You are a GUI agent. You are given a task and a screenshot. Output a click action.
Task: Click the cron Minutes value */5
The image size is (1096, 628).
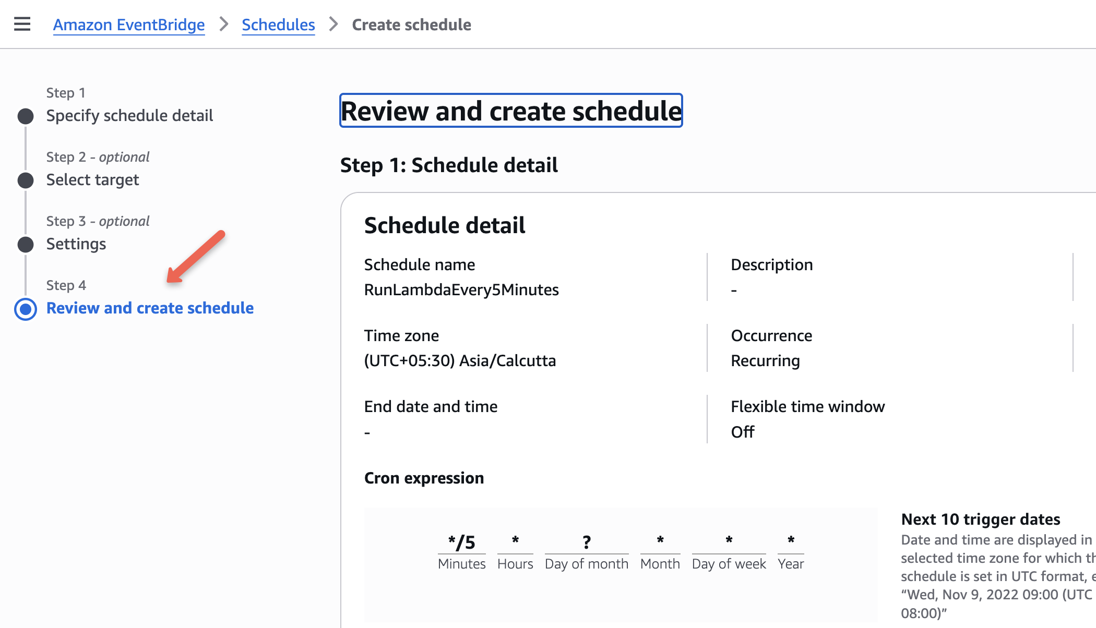(x=461, y=542)
